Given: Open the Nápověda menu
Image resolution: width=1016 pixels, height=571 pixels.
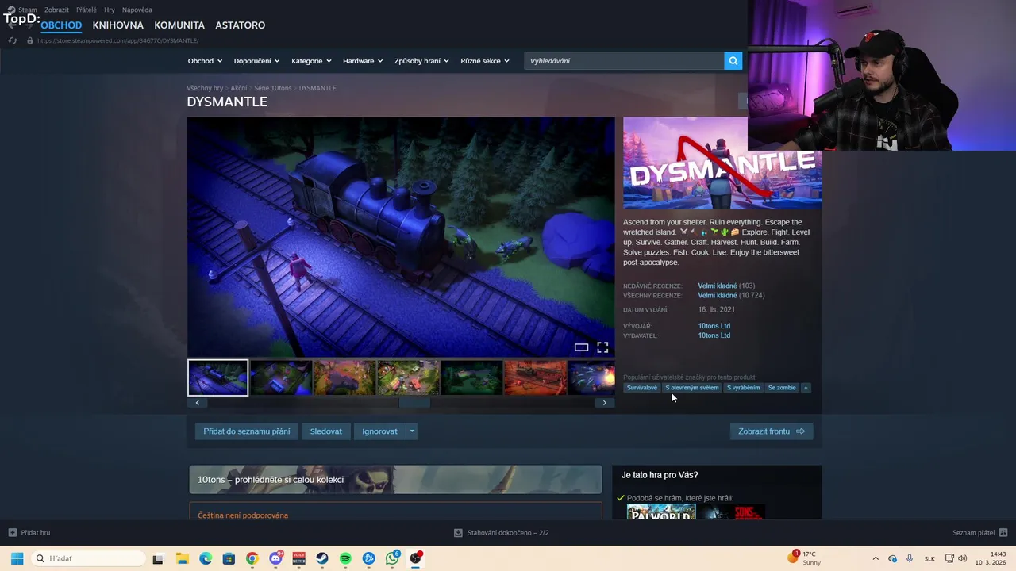Looking at the screenshot, I should [x=137, y=10].
